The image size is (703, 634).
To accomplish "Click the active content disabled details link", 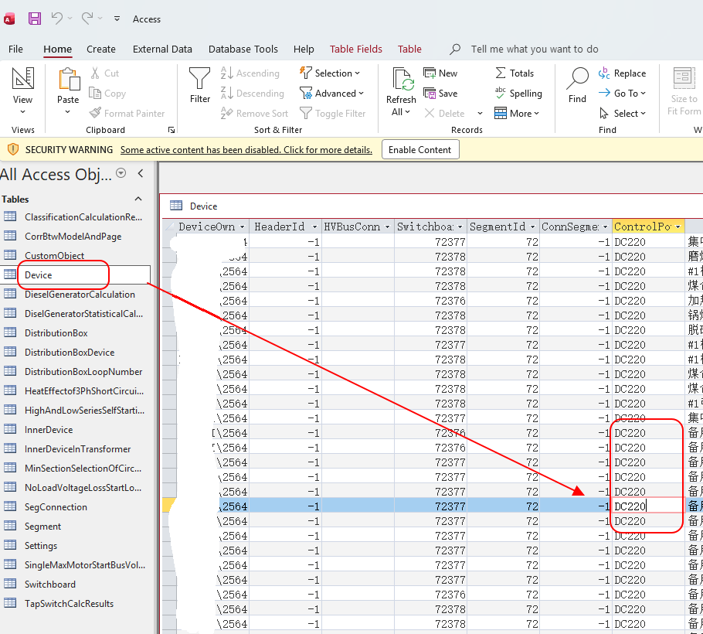I will pyautogui.click(x=246, y=150).
